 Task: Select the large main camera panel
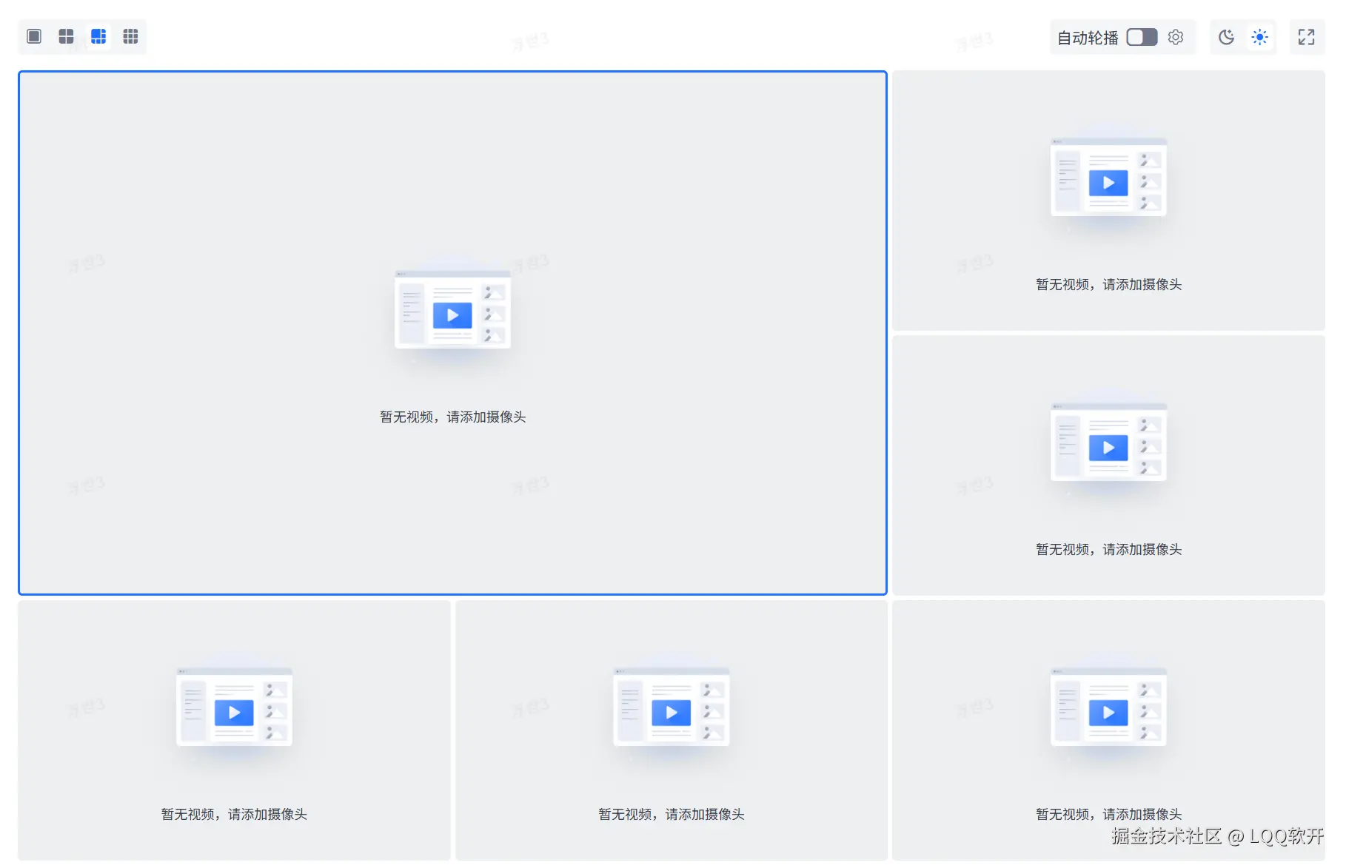452,332
